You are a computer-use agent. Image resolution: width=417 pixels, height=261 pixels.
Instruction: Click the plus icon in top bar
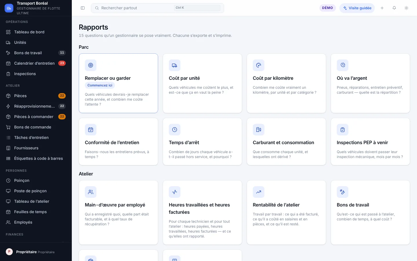[382, 8]
